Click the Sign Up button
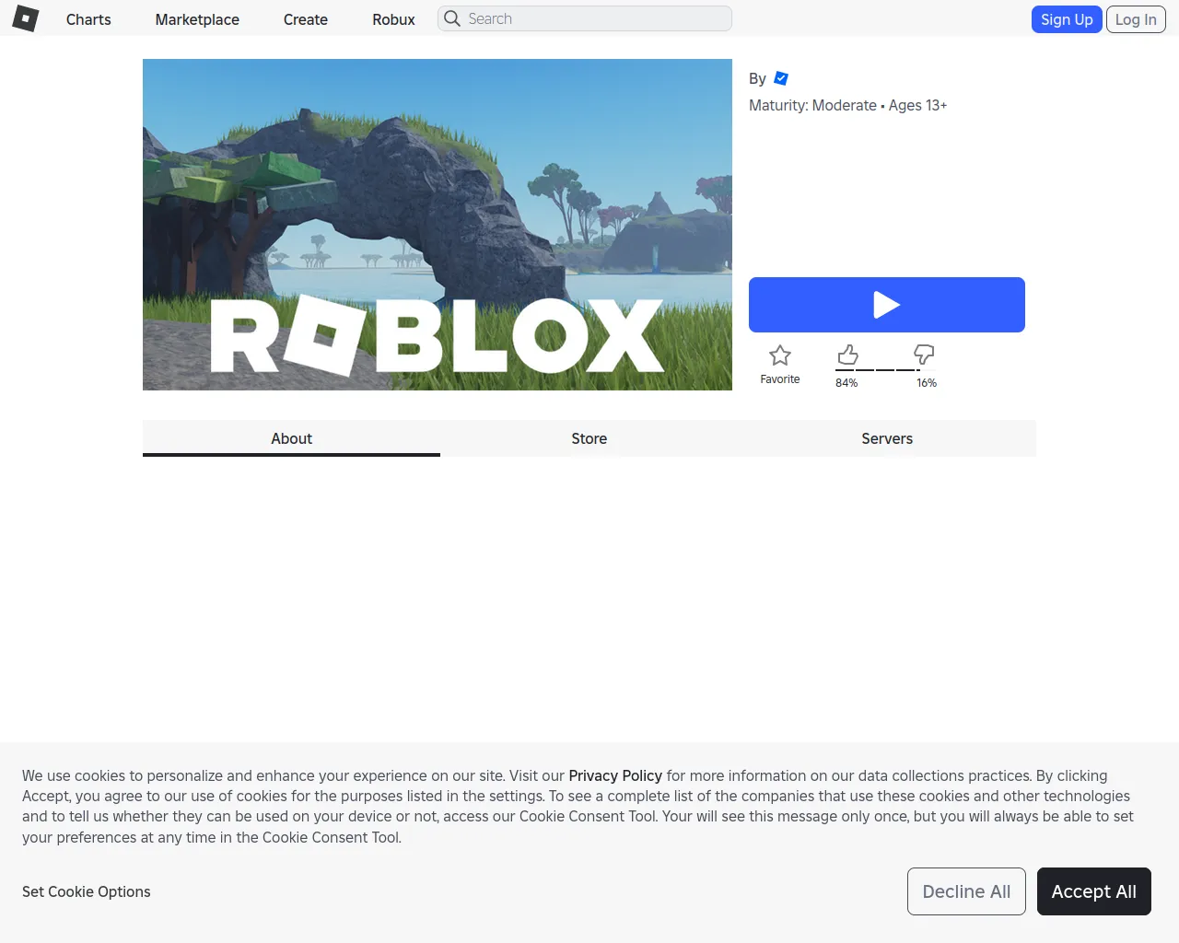 (1067, 19)
